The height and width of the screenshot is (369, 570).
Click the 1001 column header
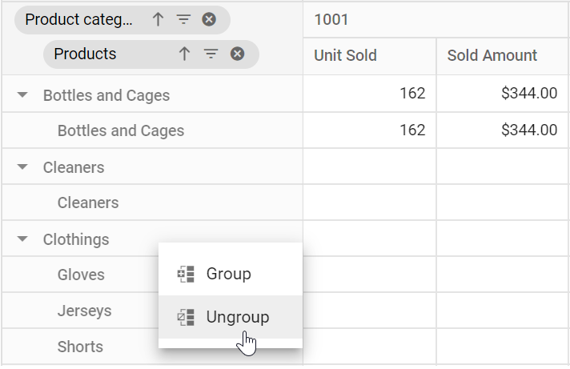click(x=436, y=19)
